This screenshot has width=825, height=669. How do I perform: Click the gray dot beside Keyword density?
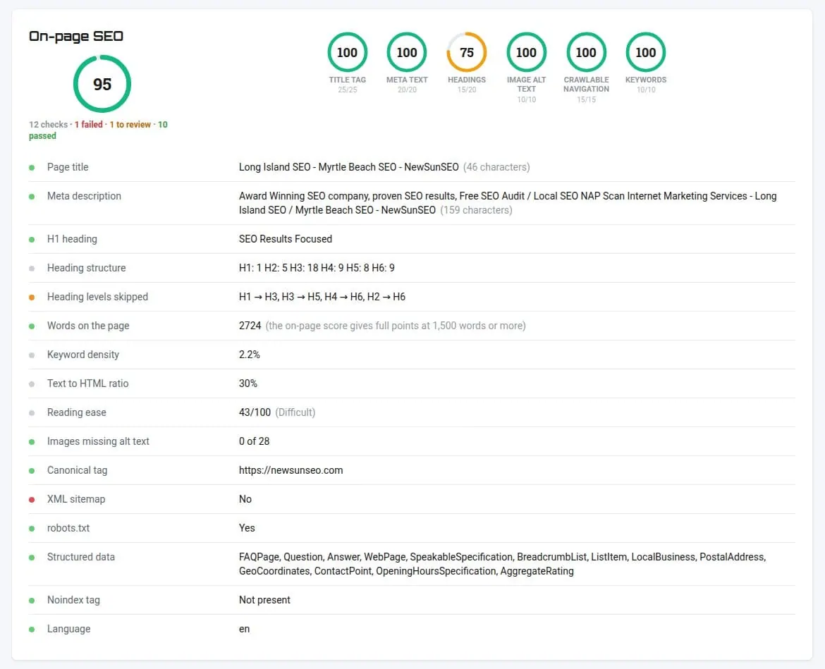click(32, 355)
